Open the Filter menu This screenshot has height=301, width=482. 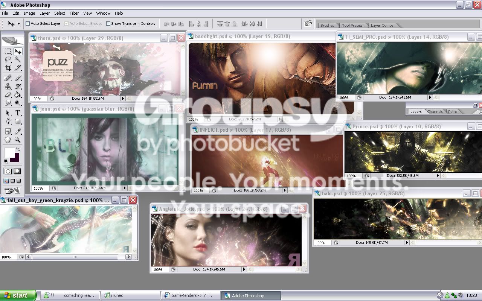74,13
